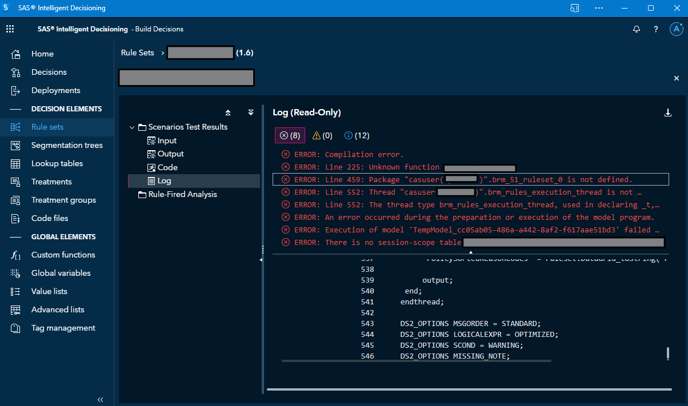Toggle the warnings (0) filter
This screenshot has height=406, width=688.
tap(322, 135)
